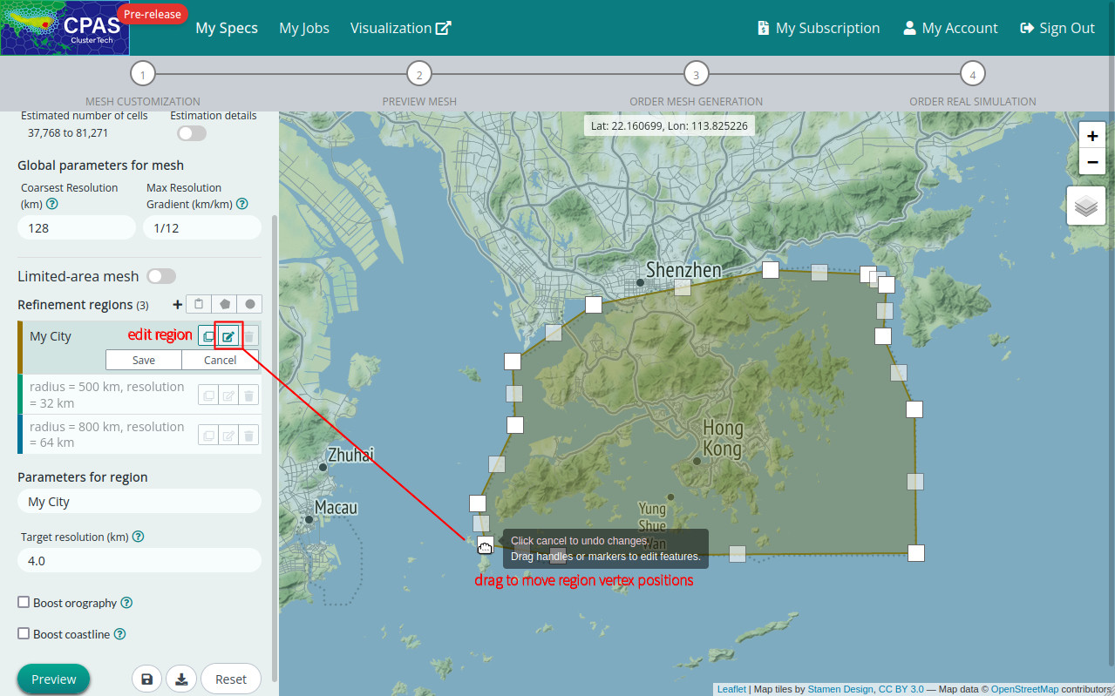Sign Out of CPAS
Screen dimensions: 1115x696
click(1057, 28)
